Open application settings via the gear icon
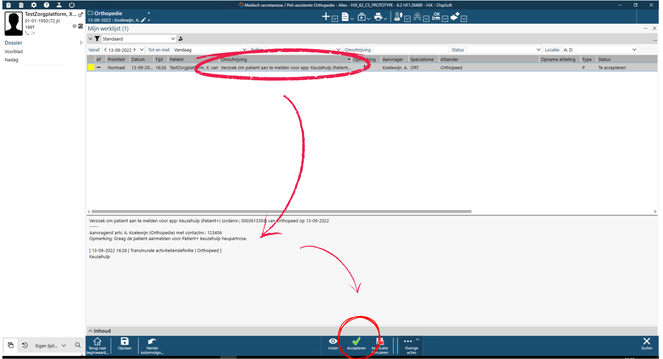Image resolution: width=663 pixels, height=359 pixels. (x=33, y=5)
